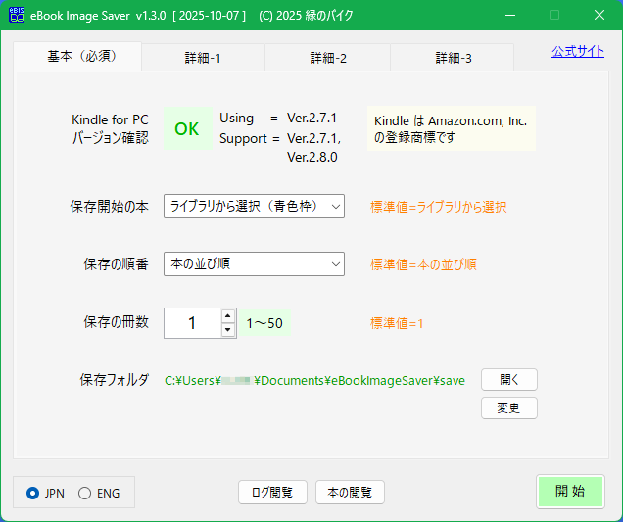Go to the 詳細-3 tab
The height and width of the screenshot is (522, 623).
[x=453, y=58]
